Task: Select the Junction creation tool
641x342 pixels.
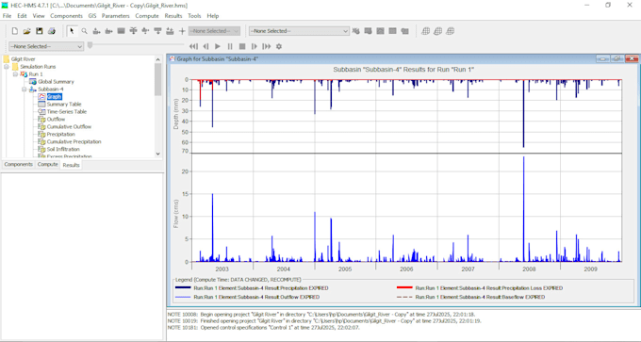Action: [133, 31]
